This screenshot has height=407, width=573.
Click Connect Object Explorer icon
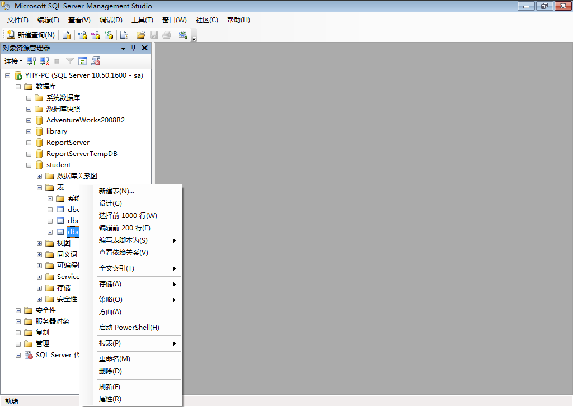[31, 61]
